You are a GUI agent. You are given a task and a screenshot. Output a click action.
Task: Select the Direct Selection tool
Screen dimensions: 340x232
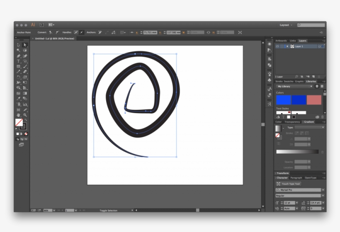pos(25,45)
